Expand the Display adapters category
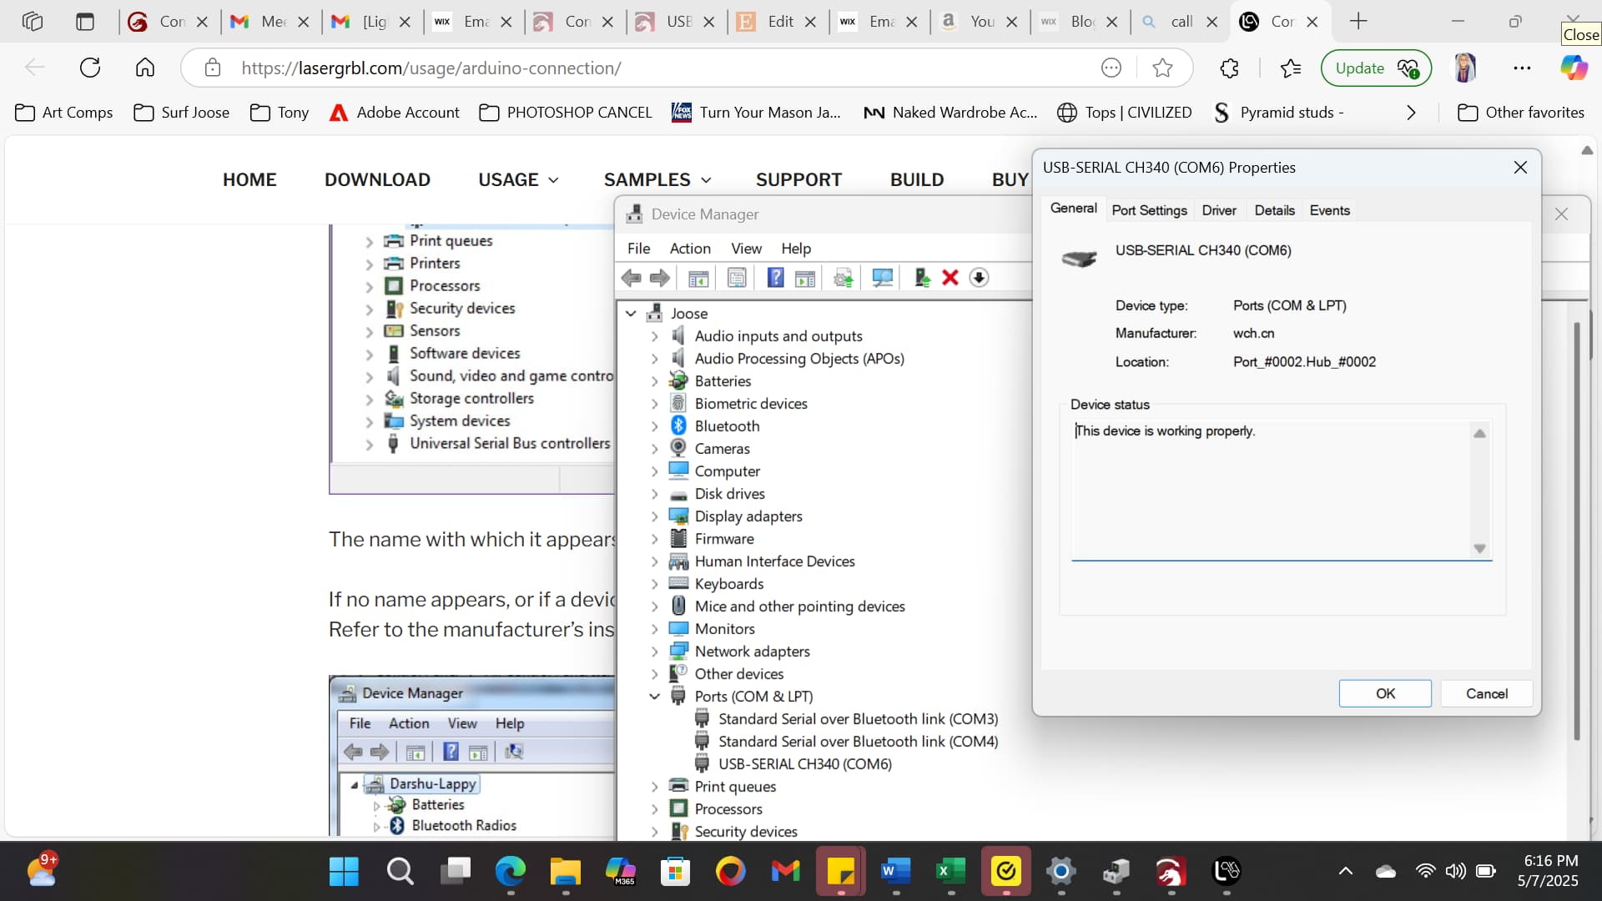This screenshot has height=901, width=1602. (x=654, y=516)
